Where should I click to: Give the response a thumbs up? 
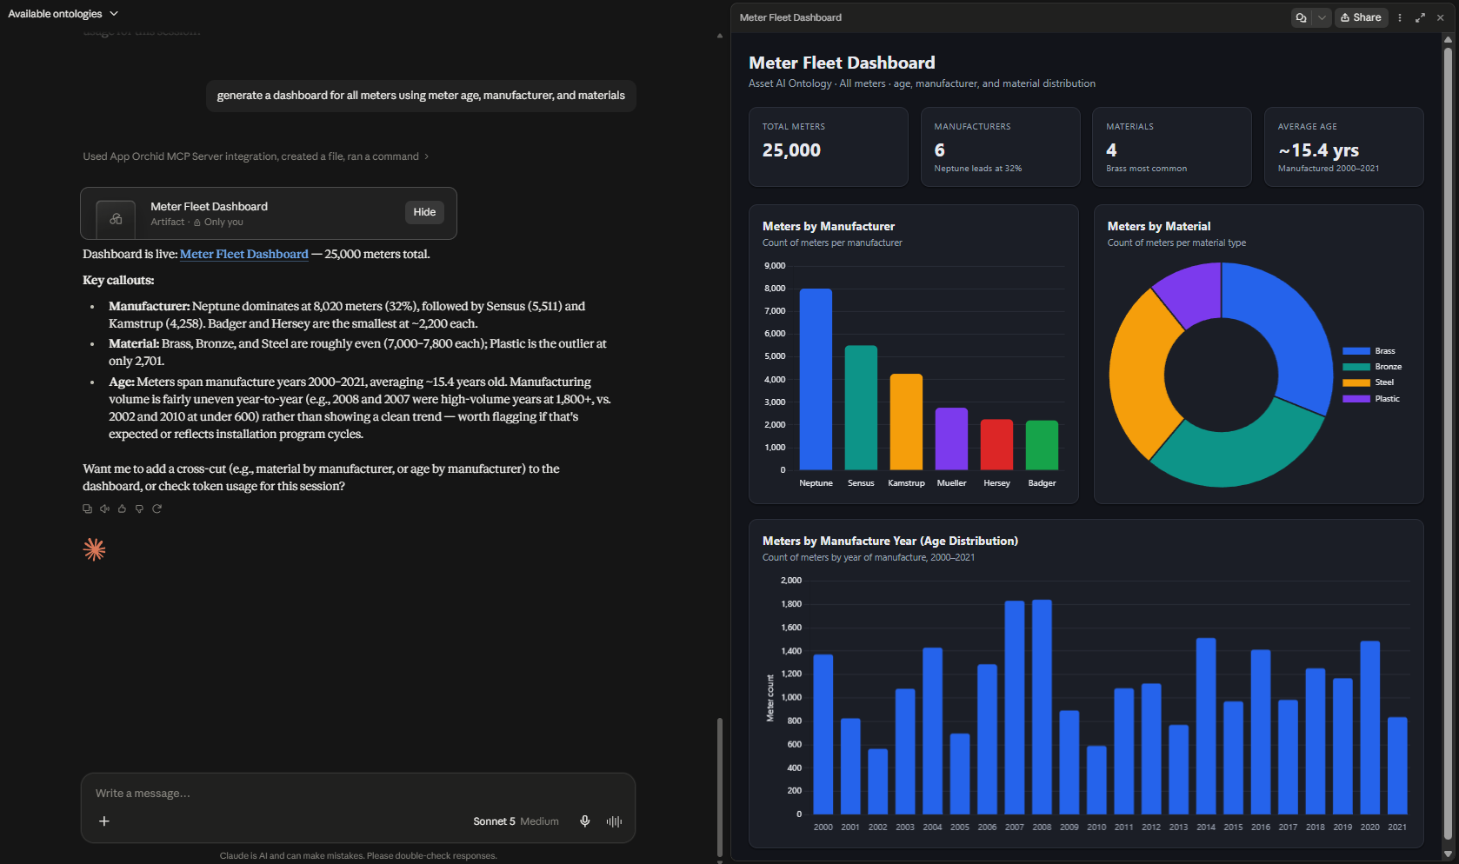pos(122,508)
